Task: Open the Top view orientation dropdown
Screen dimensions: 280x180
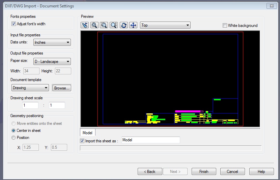Action: [x=165, y=25]
